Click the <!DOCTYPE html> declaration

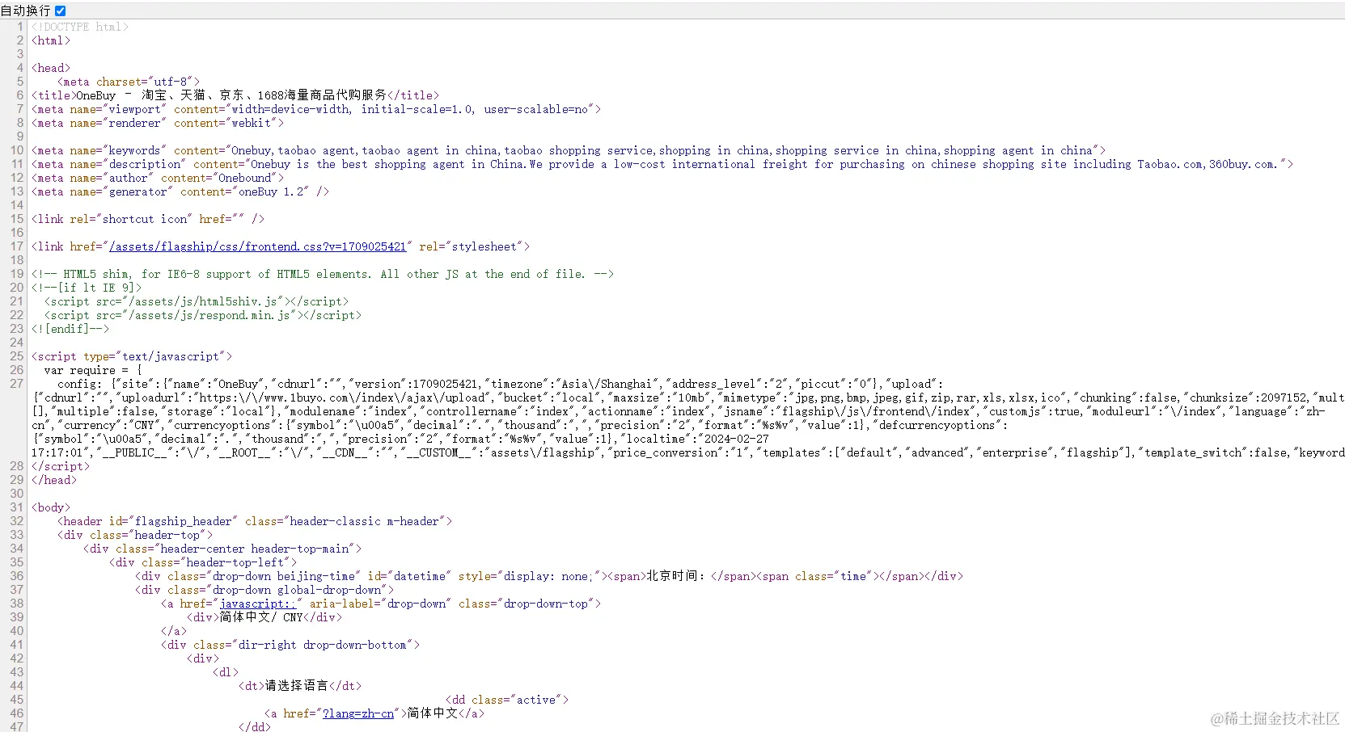(x=80, y=27)
